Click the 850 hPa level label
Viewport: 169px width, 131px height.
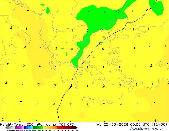click(x=34, y=125)
